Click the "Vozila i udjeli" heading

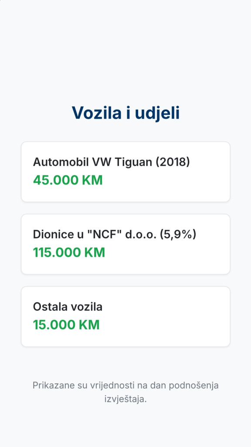125,113
